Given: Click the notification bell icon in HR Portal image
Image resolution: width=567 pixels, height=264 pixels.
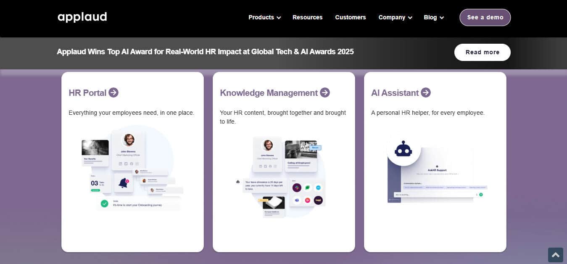Looking at the screenshot, I should click(123, 183).
